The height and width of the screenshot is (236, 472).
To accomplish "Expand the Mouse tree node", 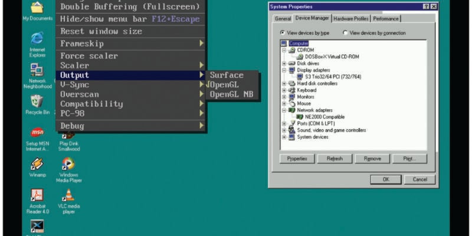I will 284,104.
